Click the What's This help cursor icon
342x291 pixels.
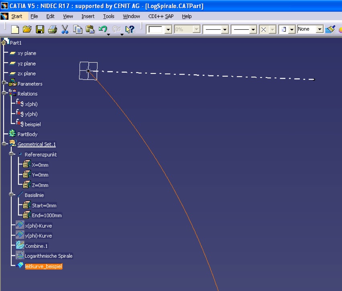(130, 29)
